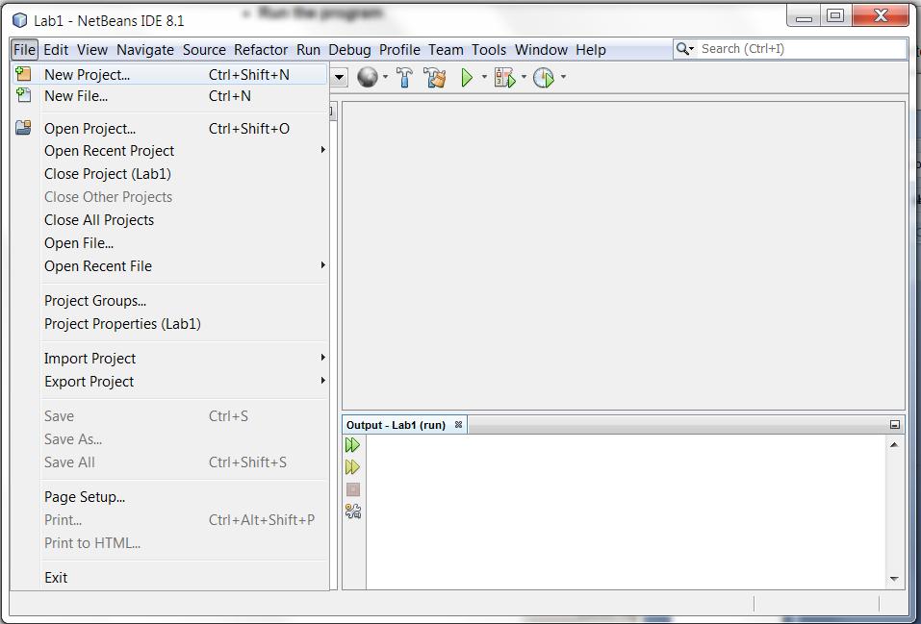
Task: Choose Open File... entry
Action: click(169, 243)
